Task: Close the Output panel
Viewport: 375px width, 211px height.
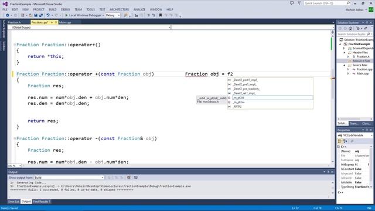Action: [x=332, y=172]
